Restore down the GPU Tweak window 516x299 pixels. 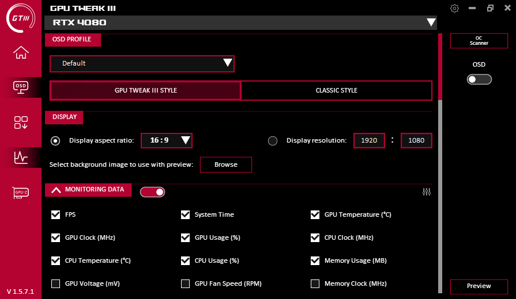[490, 8]
